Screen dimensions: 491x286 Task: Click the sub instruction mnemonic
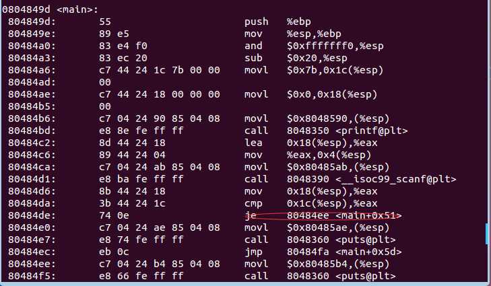(253, 57)
